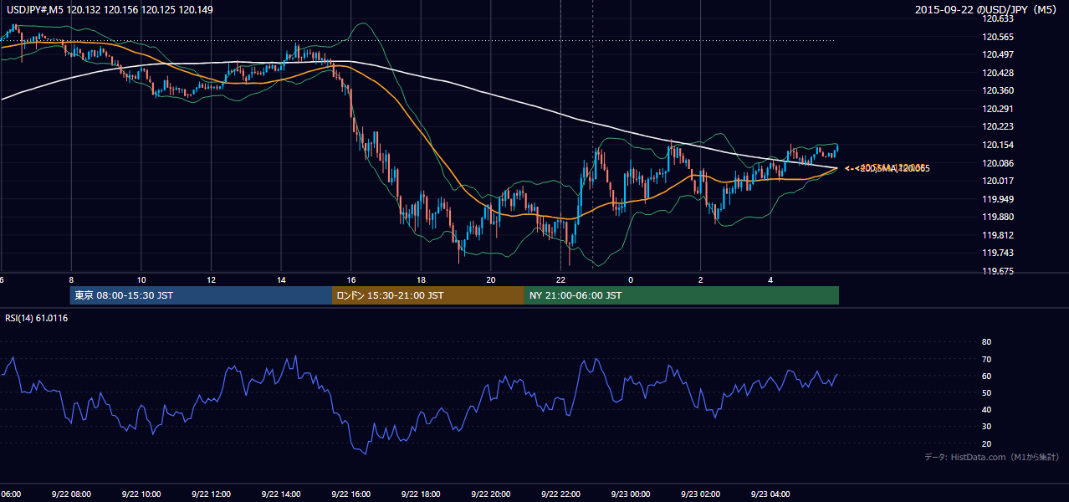Click price axis label 120.497
This screenshot has height=502, width=1069.
click(999, 54)
